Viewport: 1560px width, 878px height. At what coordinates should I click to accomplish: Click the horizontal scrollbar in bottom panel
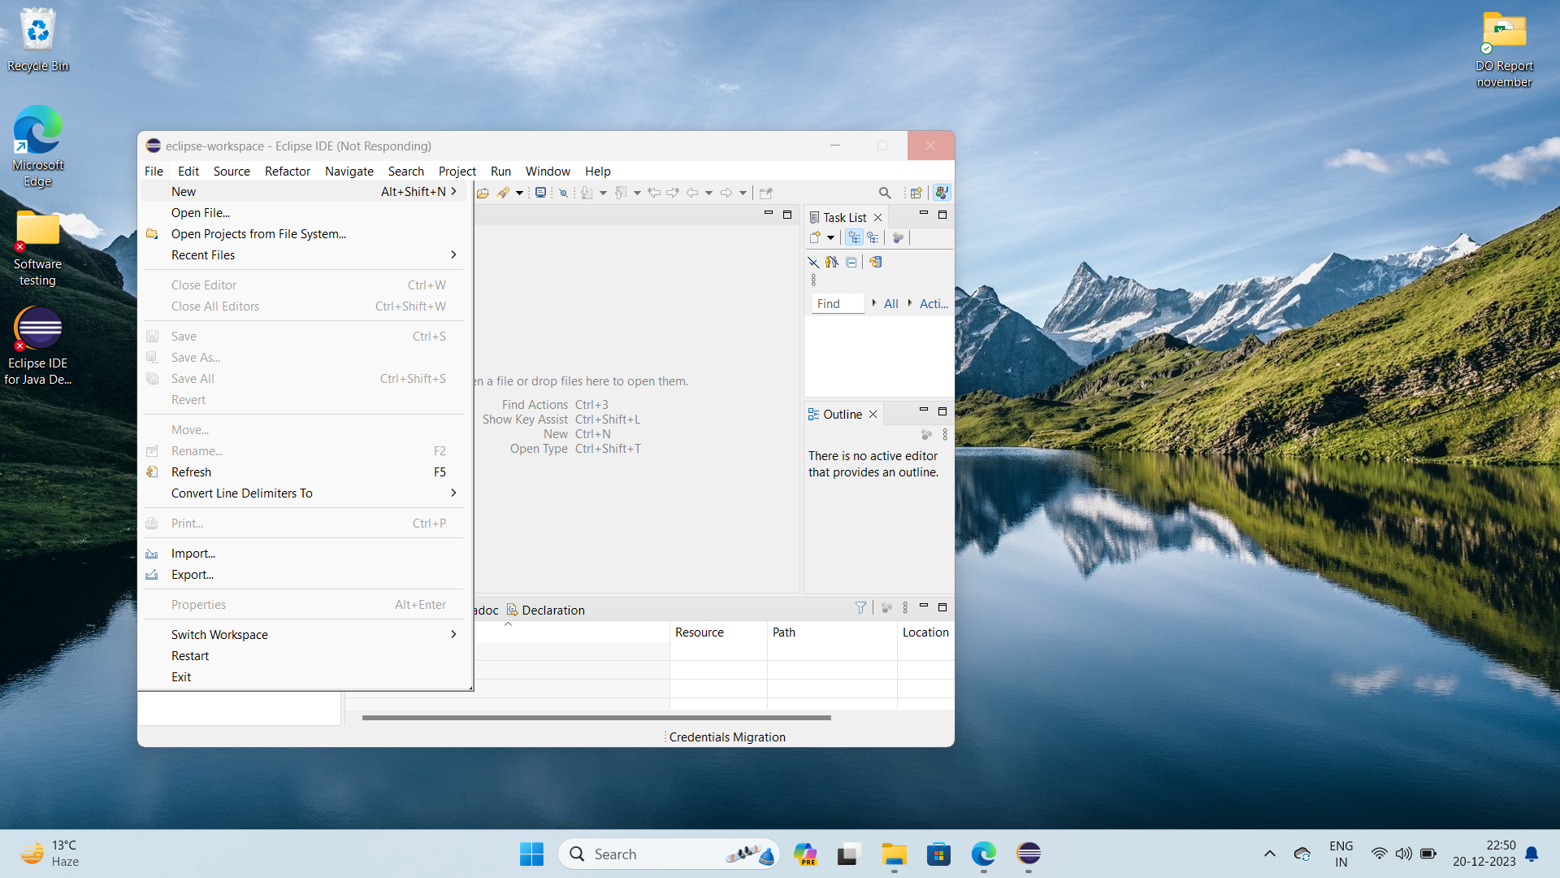point(596,718)
